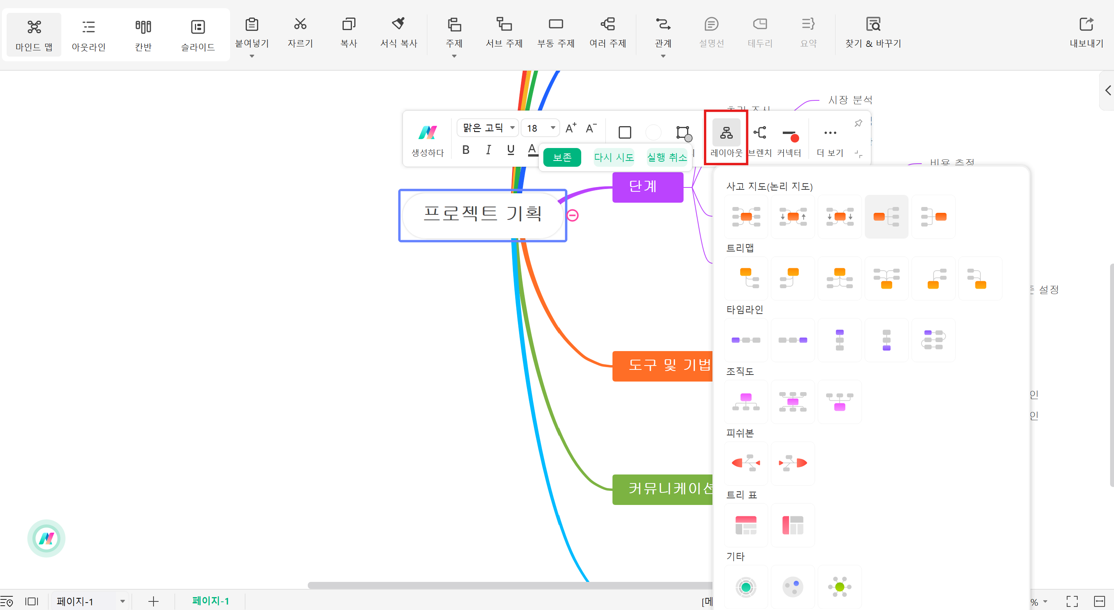The image size is (1114, 610).
Task: Increase font size with A+ icon
Action: click(x=571, y=128)
